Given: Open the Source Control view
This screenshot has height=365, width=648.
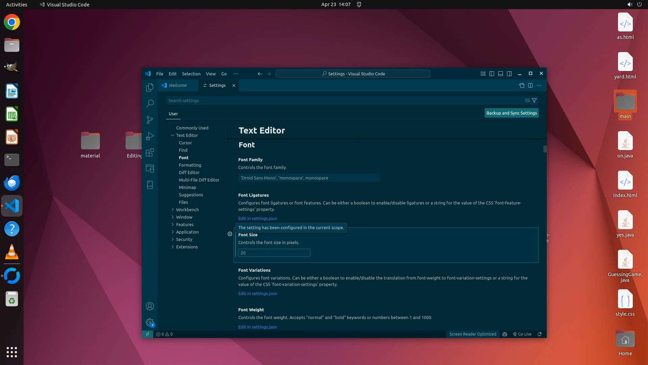Looking at the screenshot, I should [x=150, y=120].
